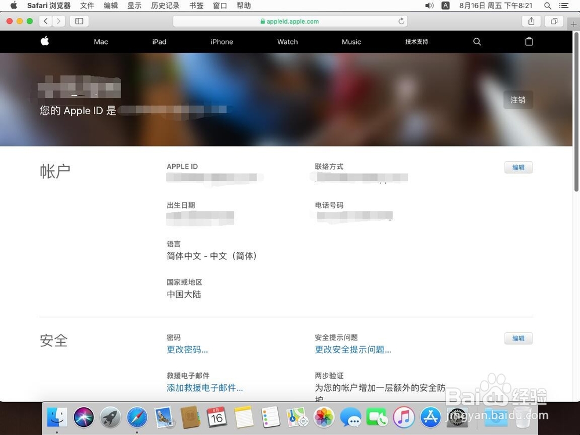Screen dimensions: 580x435
Task: Open the 编辑 menu in menu bar
Action: (111, 6)
